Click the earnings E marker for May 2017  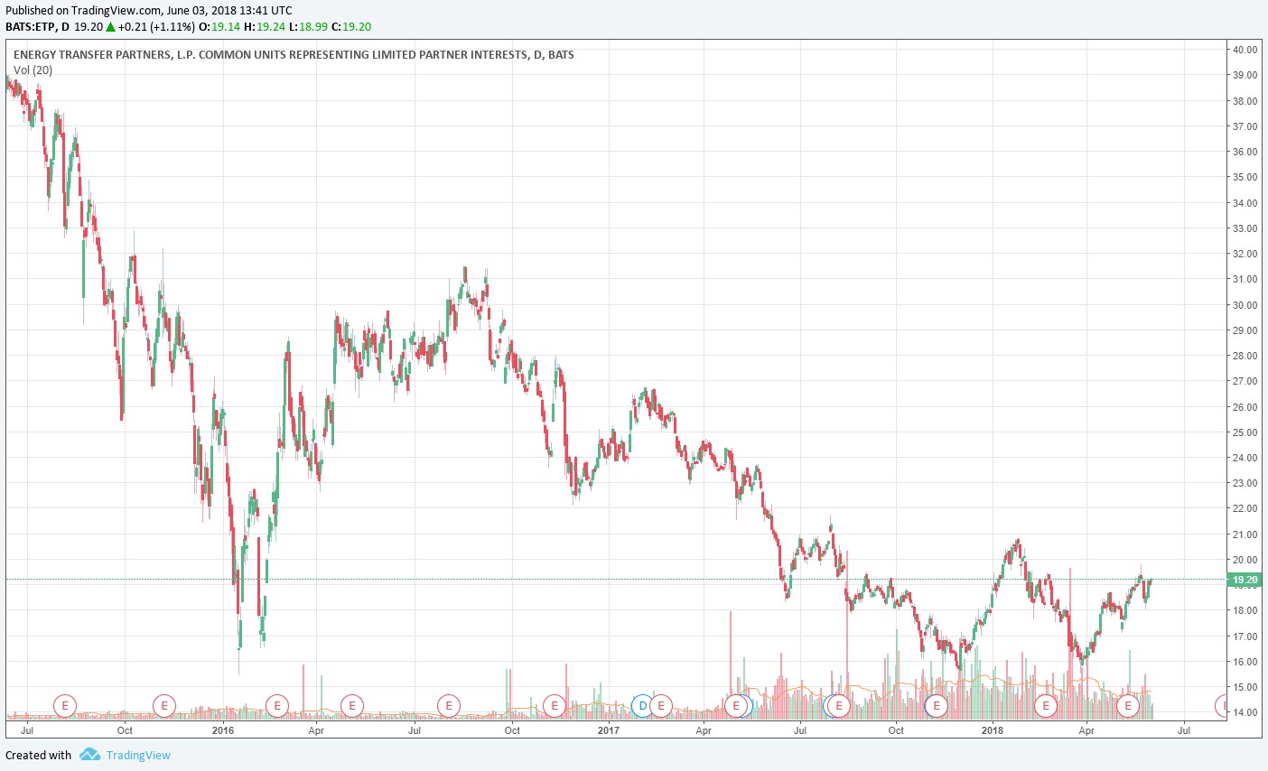tap(737, 706)
